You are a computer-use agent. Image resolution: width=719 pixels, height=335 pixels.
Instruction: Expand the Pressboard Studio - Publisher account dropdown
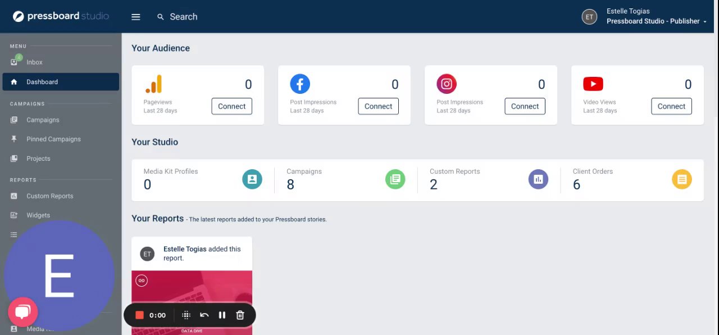click(x=656, y=21)
